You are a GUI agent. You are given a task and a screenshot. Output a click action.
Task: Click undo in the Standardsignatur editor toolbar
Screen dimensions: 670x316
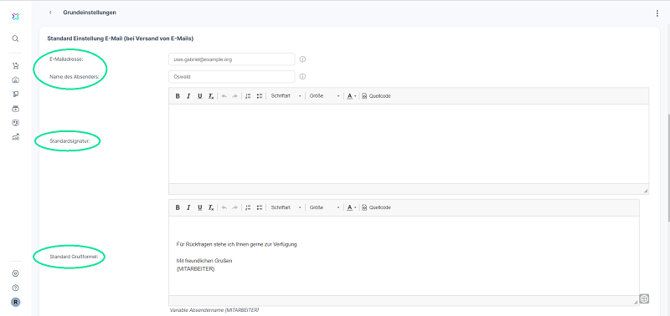coord(224,96)
